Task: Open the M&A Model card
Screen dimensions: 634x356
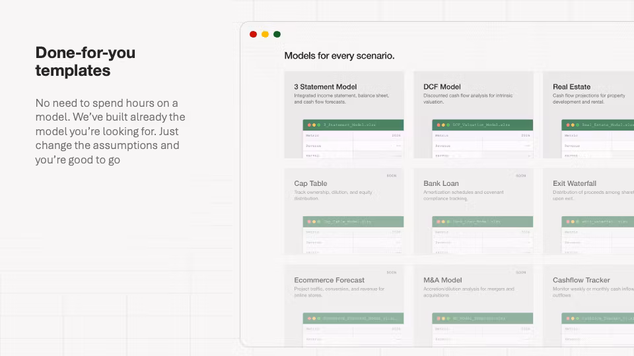Action: point(474,305)
